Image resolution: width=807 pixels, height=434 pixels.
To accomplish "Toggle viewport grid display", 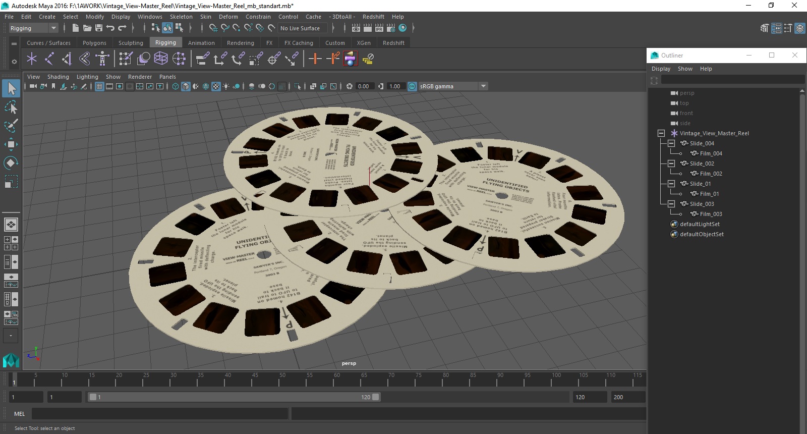I will coord(99,86).
